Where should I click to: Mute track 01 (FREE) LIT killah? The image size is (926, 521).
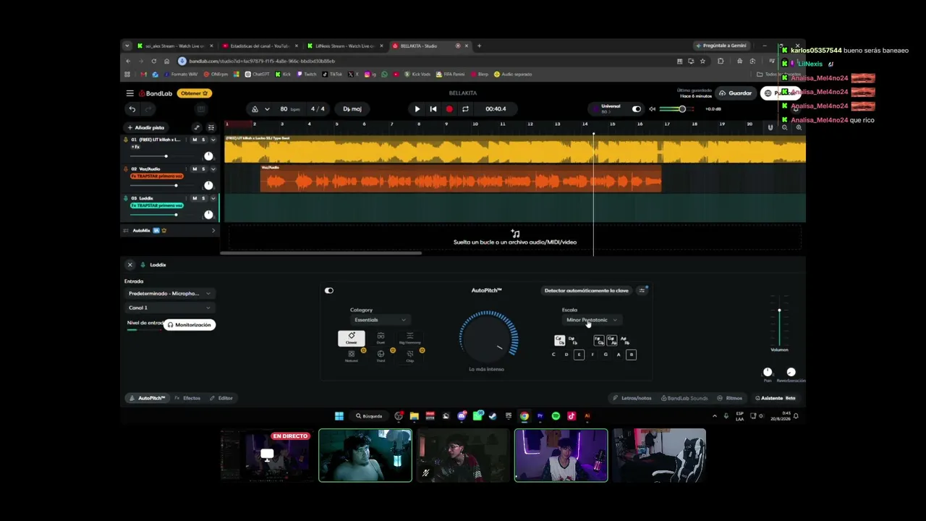194,140
